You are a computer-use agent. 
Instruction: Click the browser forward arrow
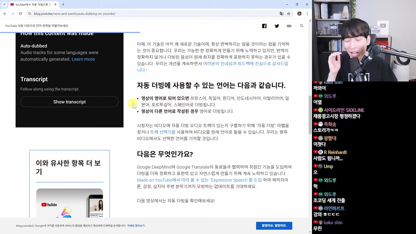[x=12, y=14]
